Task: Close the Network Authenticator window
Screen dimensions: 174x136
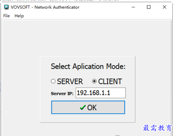Action: 164,7
